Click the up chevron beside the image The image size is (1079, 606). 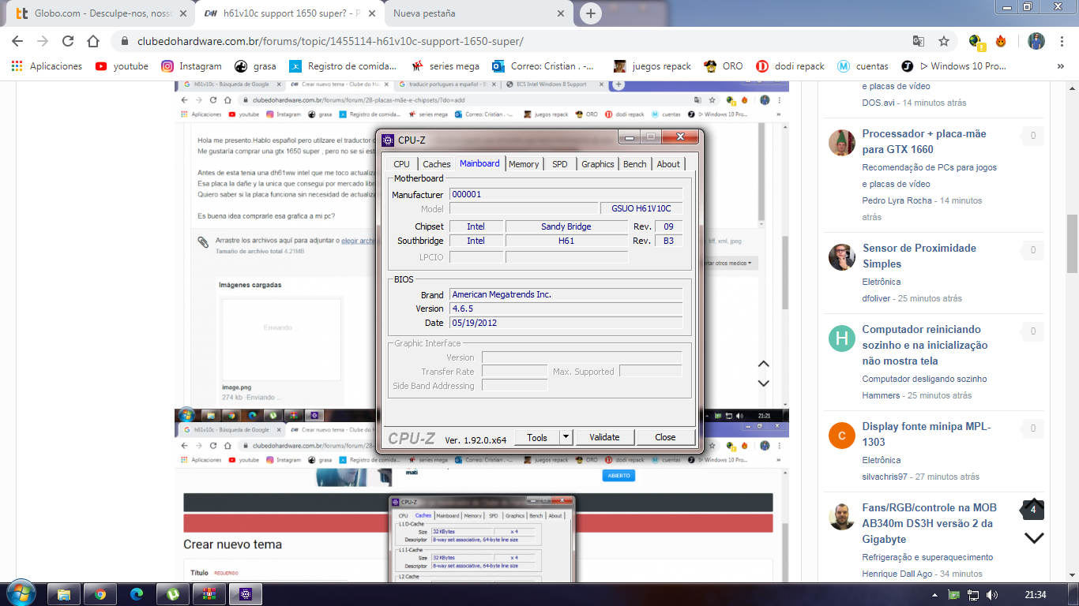pos(763,364)
